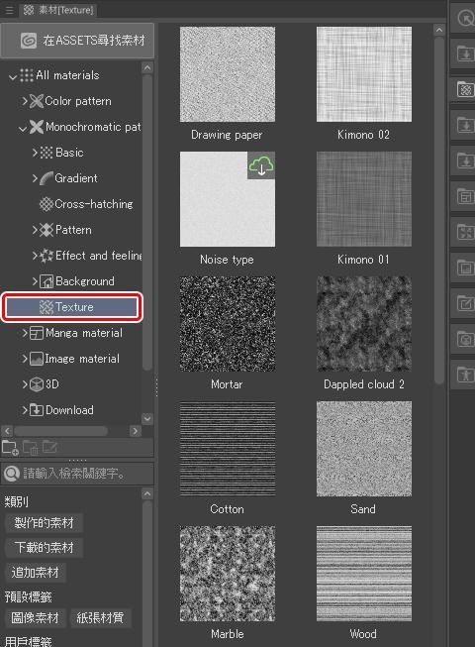Click the texture material folder icon in right strip
The height and width of the screenshot is (647, 475).
465,89
